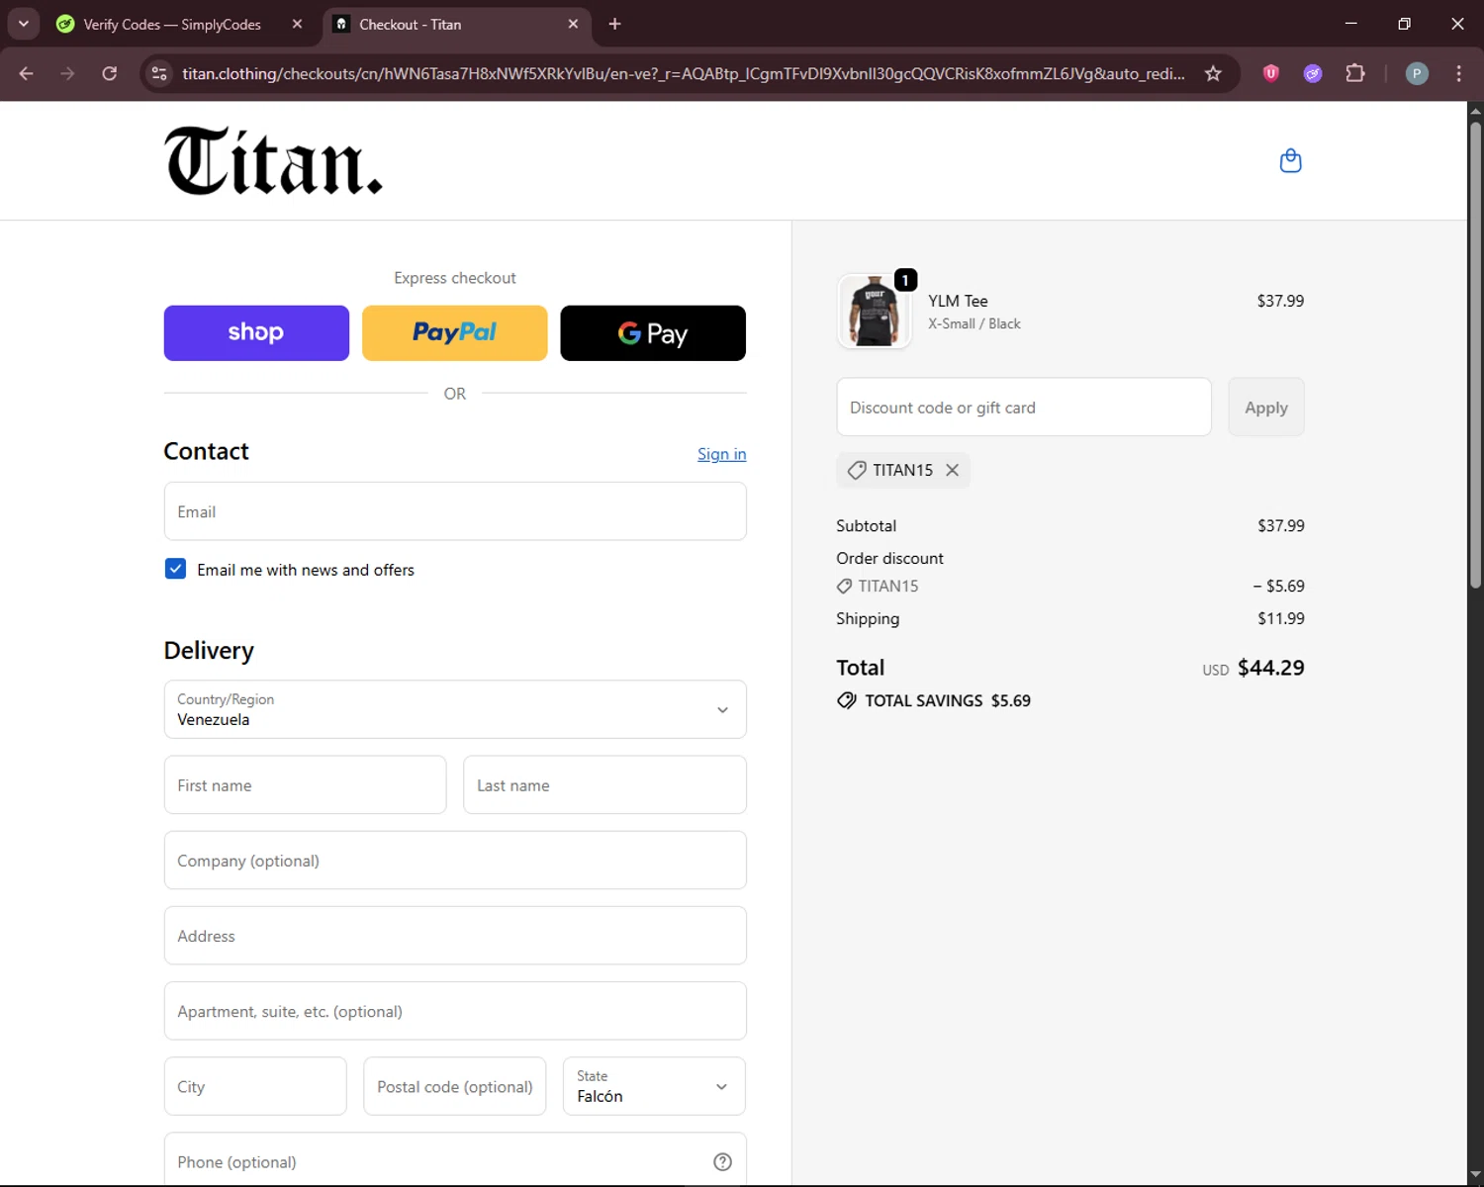The height and width of the screenshot is (1187, 1484).
Task: Click the − $5.69 discount amount
Action: point(1278,586)
